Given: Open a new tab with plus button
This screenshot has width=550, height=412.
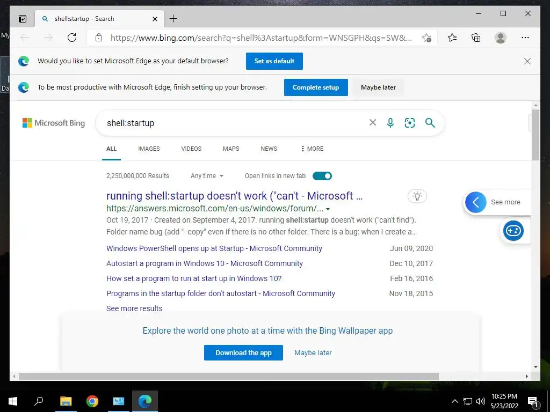Looking at the screenshot, I should pos(173,19).
